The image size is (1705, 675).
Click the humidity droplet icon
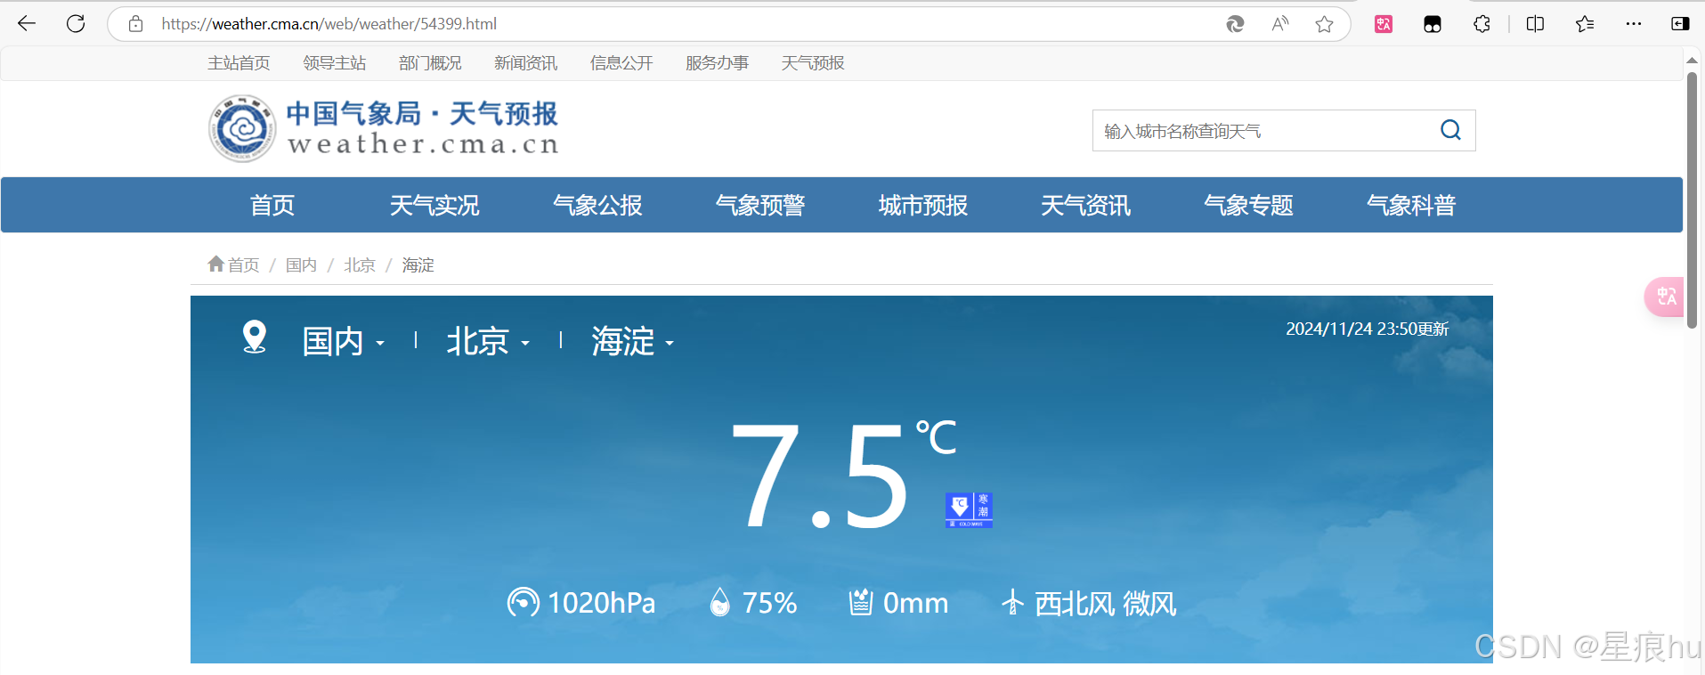(x=719, y=603)
